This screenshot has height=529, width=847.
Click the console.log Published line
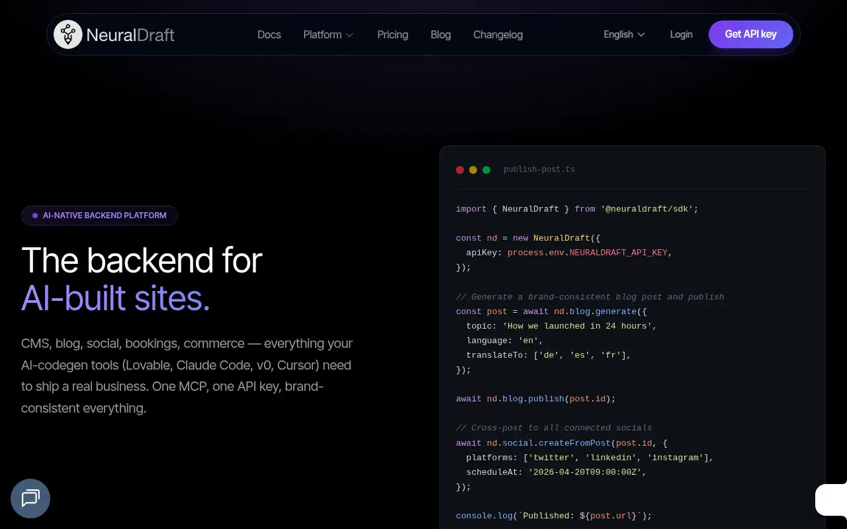[x=554, y=516]
